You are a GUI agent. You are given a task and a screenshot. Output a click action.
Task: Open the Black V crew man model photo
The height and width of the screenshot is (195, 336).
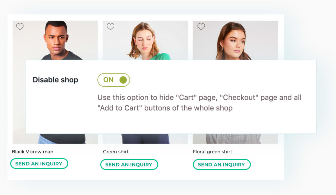tap(56, 39)
